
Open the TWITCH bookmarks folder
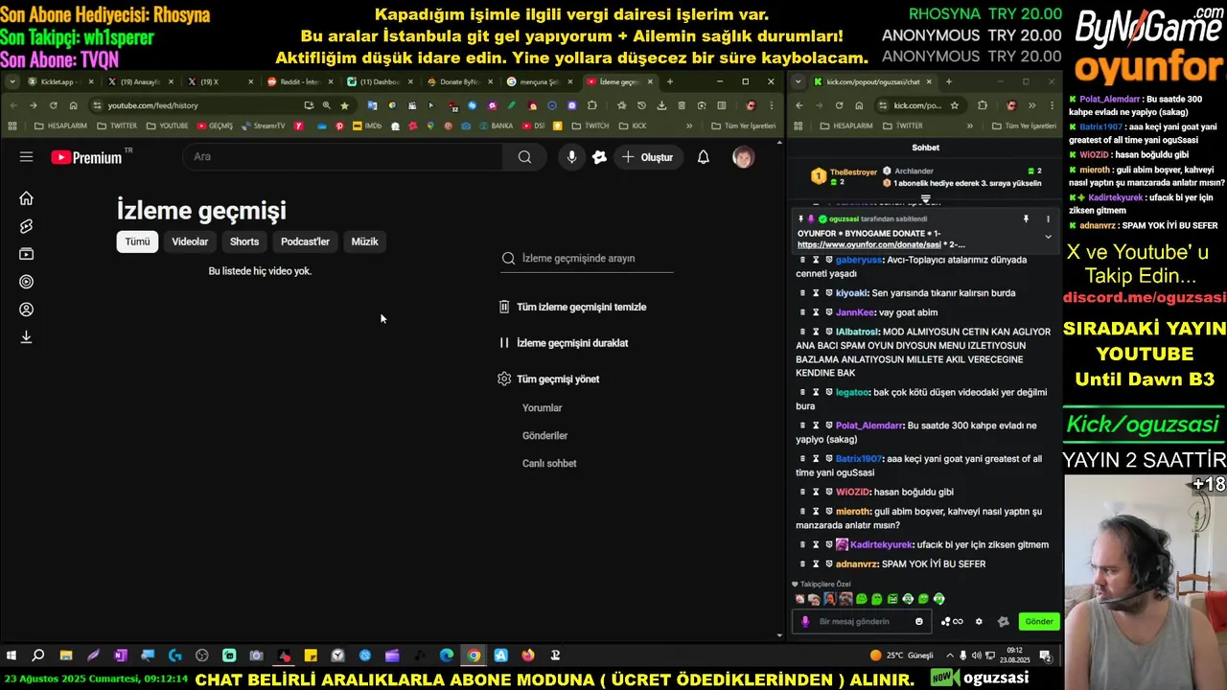pos(590,126)
